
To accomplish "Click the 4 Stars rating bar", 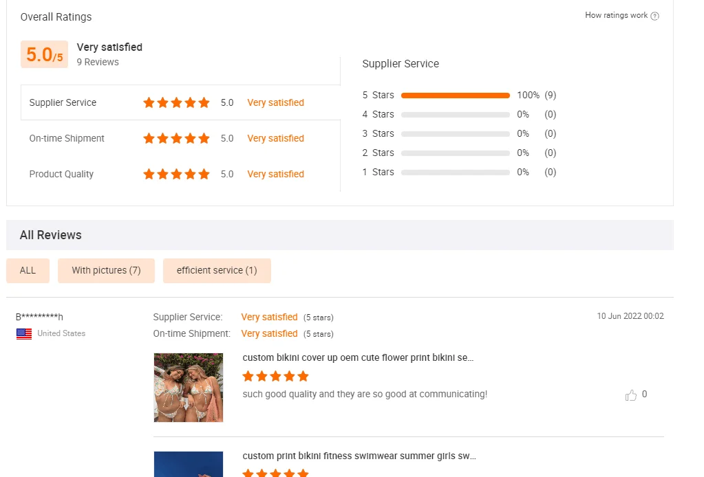I will tap(455, 115).
